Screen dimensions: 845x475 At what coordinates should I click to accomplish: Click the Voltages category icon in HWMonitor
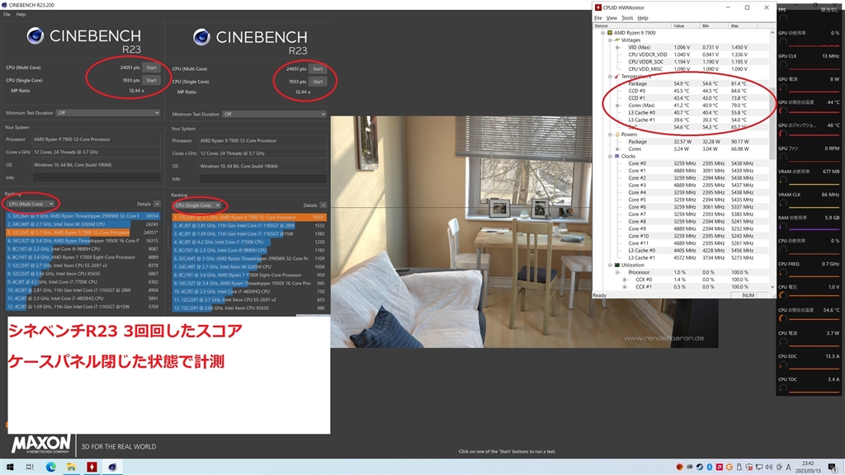(x=617, y=40)
